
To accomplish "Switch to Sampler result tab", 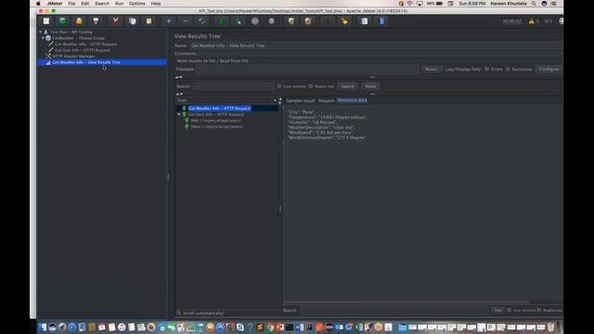I will (301, 101).
